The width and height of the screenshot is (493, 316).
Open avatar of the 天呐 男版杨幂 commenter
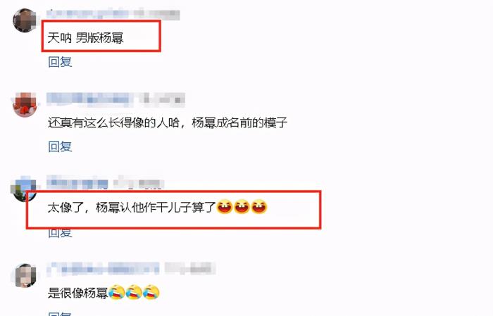tap(25, 20)
